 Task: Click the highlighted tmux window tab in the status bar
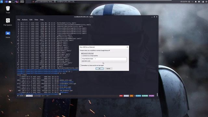click(x=29, y=96)
